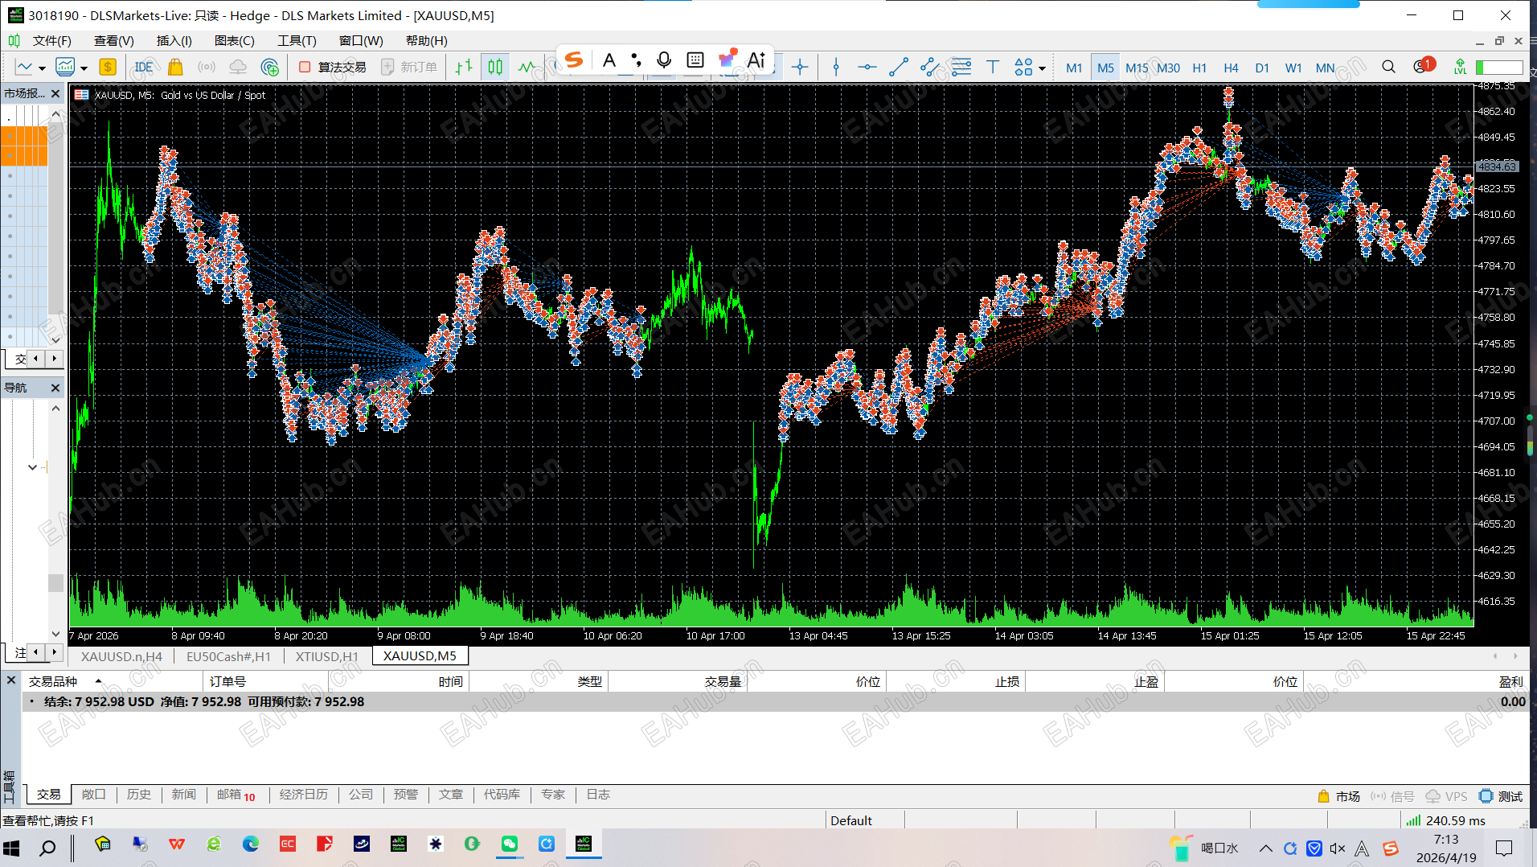Open the search magnifier in toolbar

pos(1388,68)
